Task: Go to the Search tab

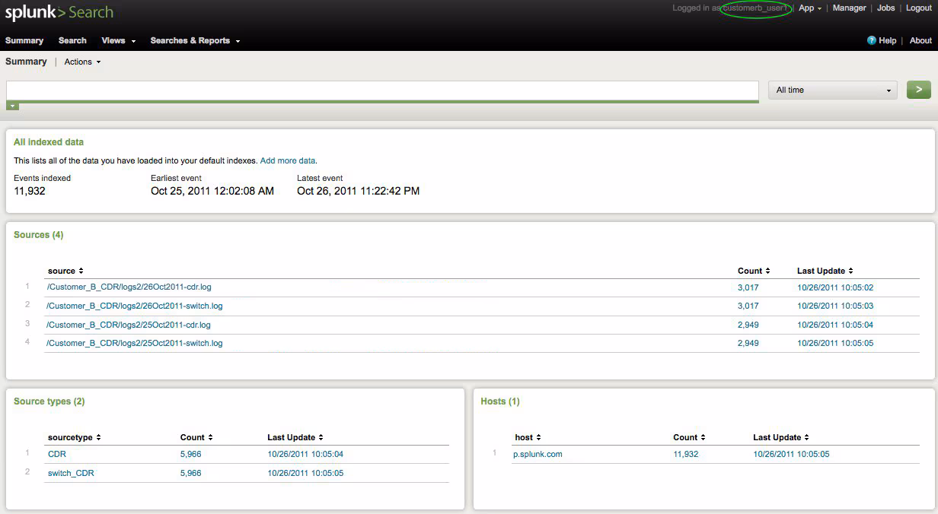Action: point(72,40)
